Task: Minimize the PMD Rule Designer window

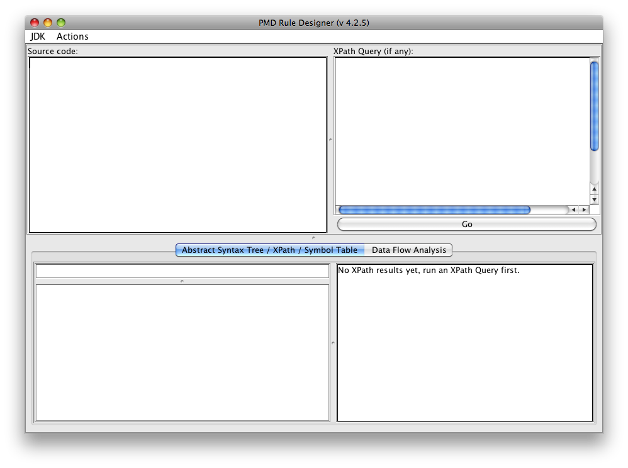Action: [48, 23]
